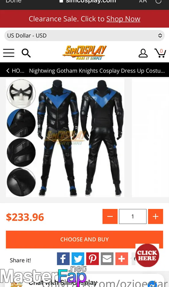This screenshot has height=287, width=169.
Task: Open more sharing options plus icon
Action: [122, 259]
